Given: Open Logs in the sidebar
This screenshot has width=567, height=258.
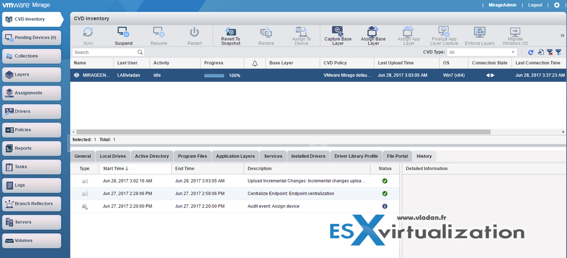Looking at the screenshot, I should [x=32, y=185].
